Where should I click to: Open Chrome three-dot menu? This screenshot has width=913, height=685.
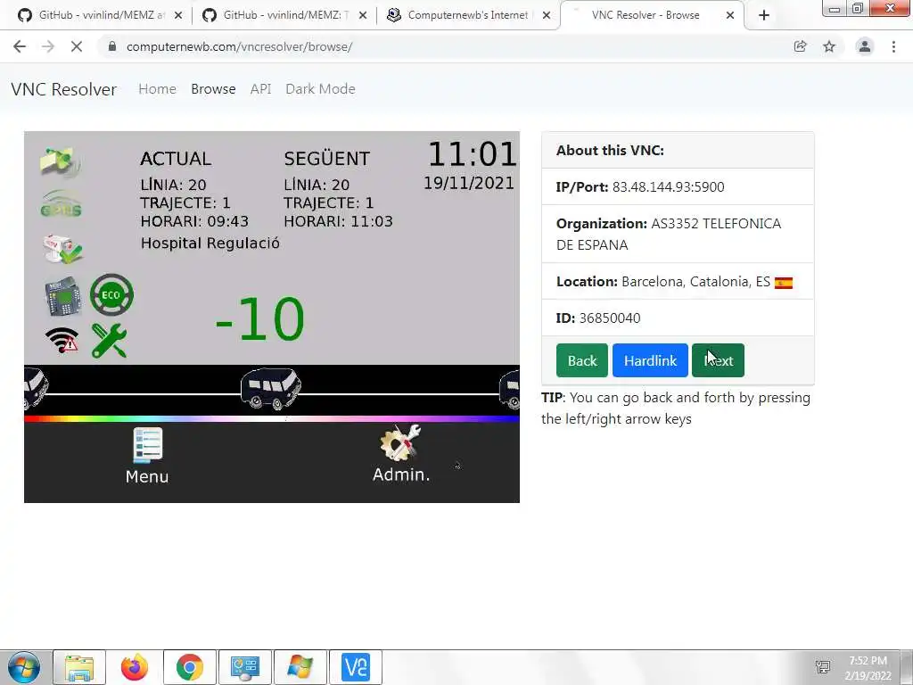coord(893,46)
